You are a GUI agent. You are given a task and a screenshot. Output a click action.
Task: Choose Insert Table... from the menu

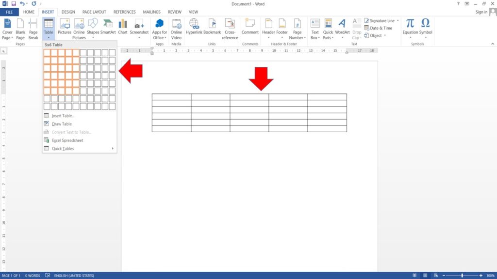pyautogui.click(x=63, y=116)
